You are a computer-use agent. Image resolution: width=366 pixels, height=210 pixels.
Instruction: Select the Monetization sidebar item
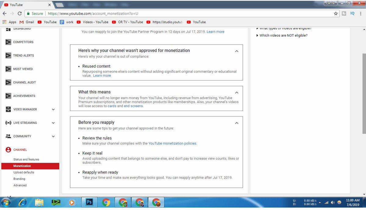click(x=30, y=166)
